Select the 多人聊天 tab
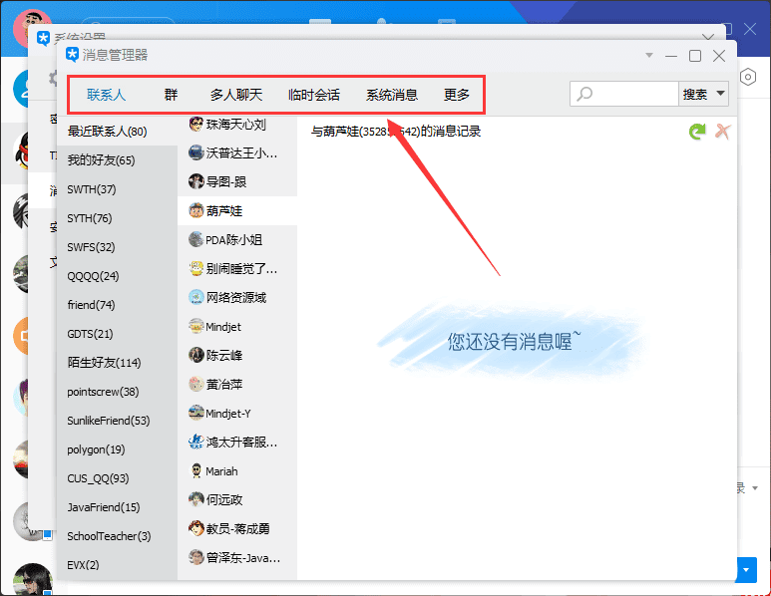771x596 pixels. (x=236, y=95)
